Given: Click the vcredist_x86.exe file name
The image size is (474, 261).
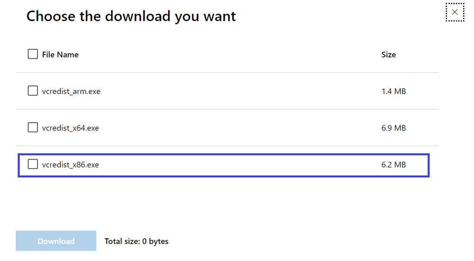Looking at the screenshot, I should coord(70,165).
